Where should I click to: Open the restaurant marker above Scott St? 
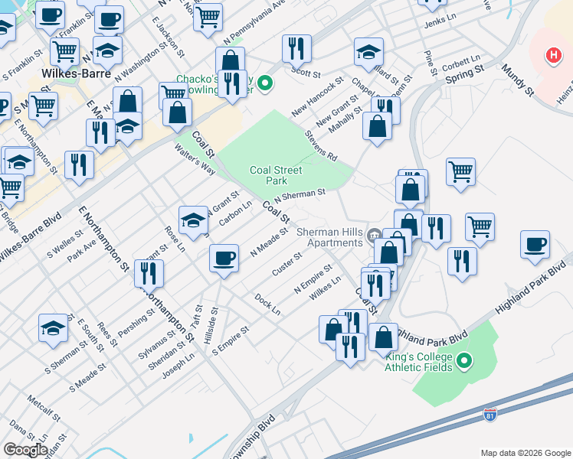click(x=296, y=50)
